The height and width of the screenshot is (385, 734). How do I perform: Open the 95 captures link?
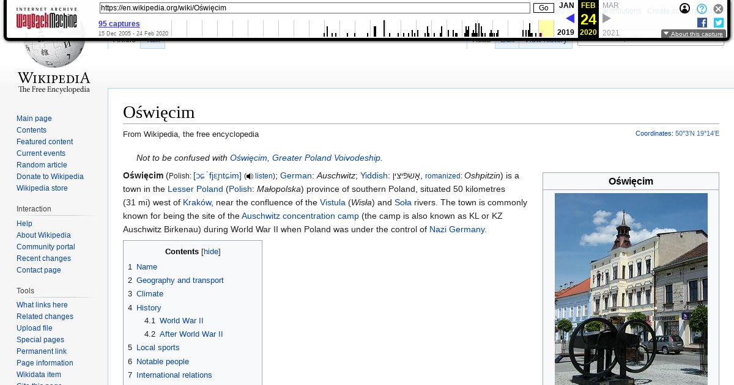pyautogui.click(x=119, y=24)
